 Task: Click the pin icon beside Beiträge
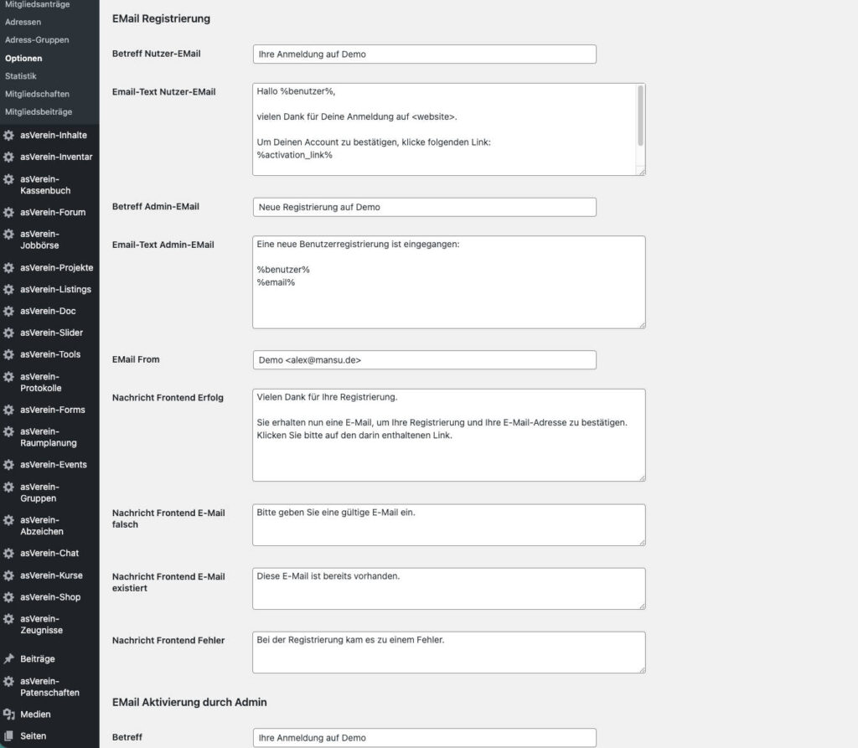coord(9,659)
